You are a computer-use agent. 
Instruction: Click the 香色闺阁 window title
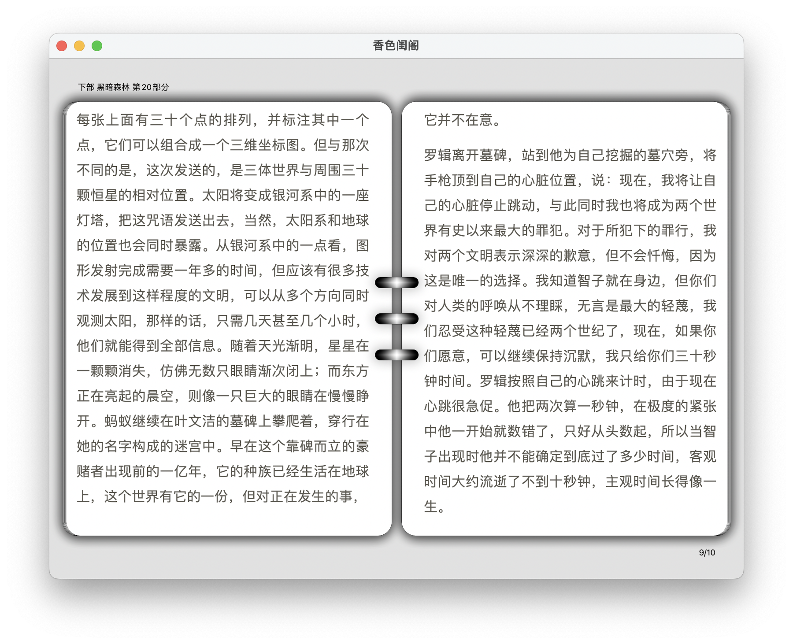coord(396,45)
